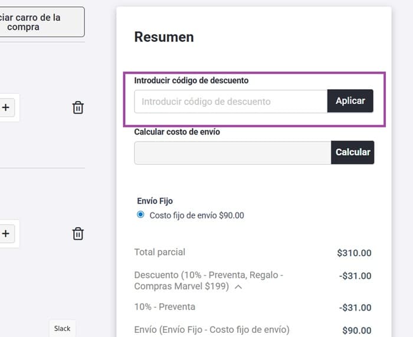Viewport: 413px width, 337px height.
Task: Click the Slack tooltip label
Action: 63,329
